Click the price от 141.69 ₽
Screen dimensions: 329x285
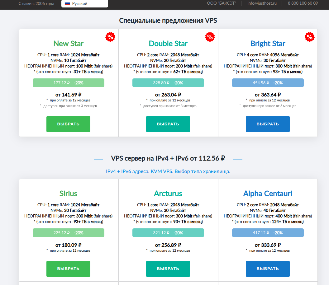pos(69,95)
